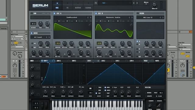Open Serum's Menu dropdown

coord(146,3)
